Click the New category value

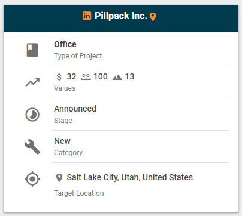(62, 141)
